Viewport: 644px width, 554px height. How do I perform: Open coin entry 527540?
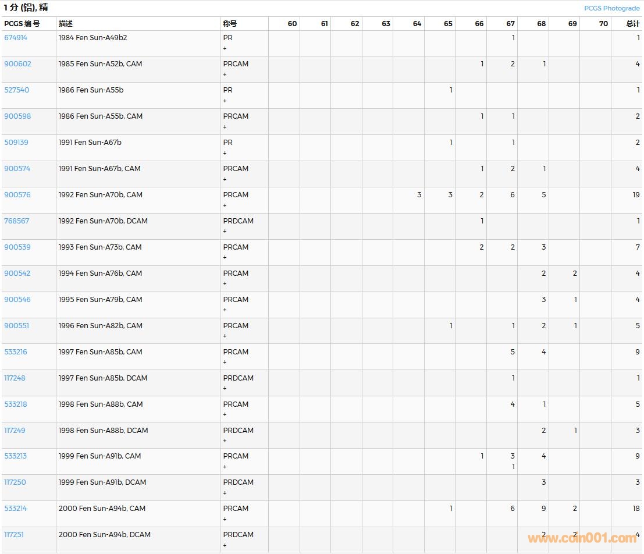tap(16, 90)
